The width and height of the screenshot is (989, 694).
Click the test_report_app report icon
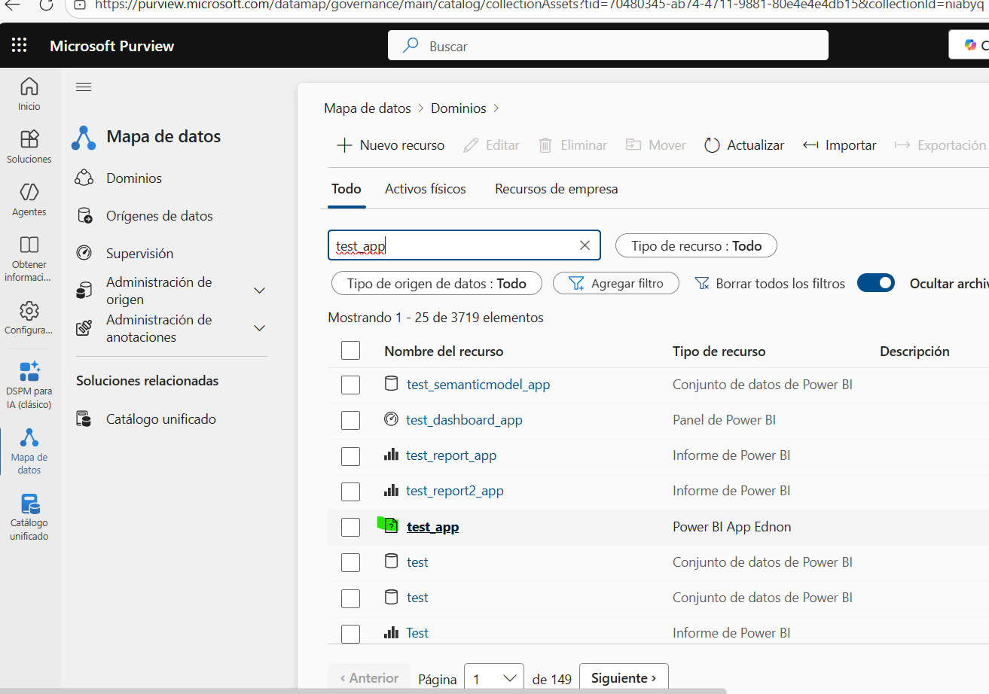[391, 455]
